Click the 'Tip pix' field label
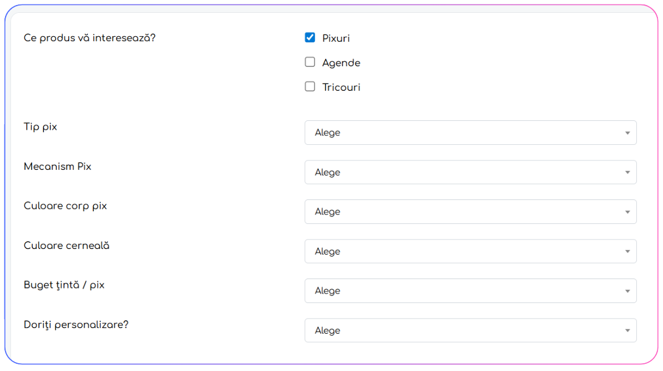The height and width of the screenshot is (371, 663). pos(40,127)
